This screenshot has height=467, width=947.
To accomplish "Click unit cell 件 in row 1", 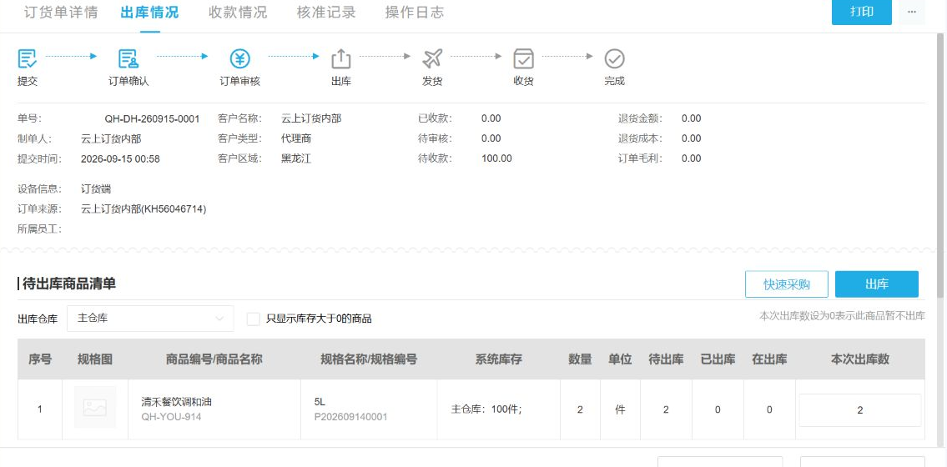I will tap(620, 409).
